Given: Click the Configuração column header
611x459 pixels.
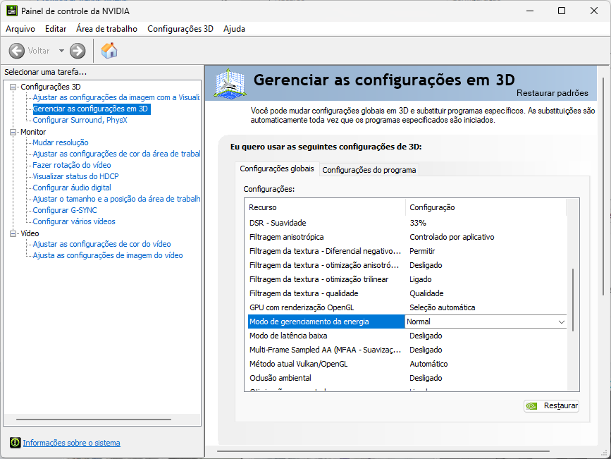Looking at the screenshot, I should point(486,207).
